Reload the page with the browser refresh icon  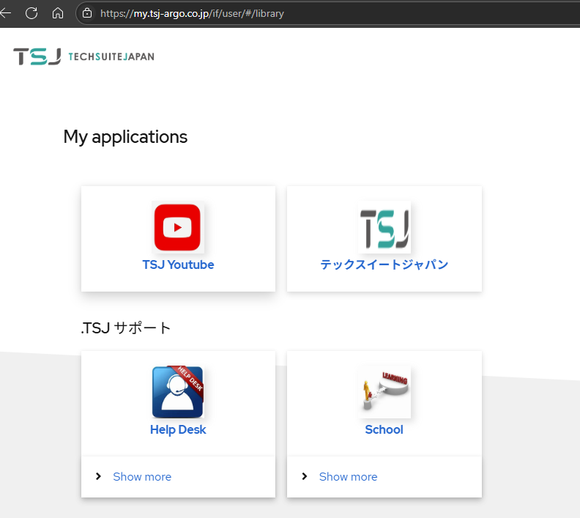[31, 13]
